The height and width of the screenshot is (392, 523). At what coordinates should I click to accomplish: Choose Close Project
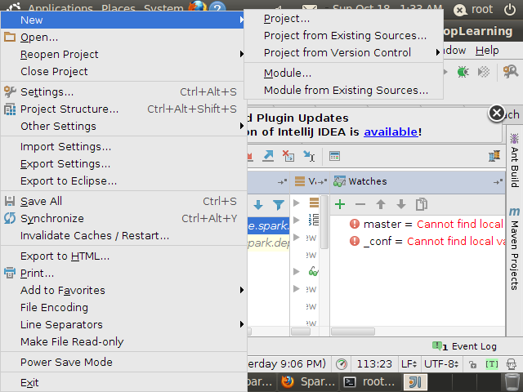tap(123, 71)
